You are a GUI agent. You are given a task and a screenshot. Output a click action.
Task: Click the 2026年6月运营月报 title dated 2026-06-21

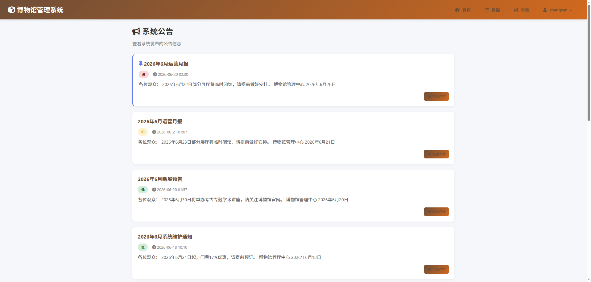160,121
